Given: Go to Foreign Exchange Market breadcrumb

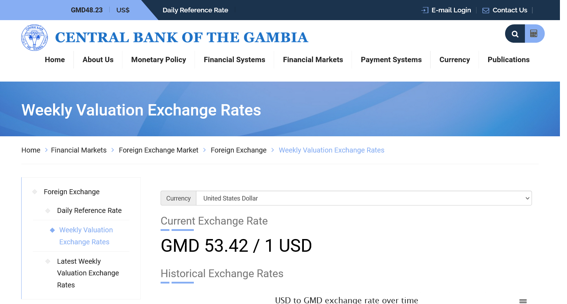Looking at the screenshot, I should pos(158,150).
